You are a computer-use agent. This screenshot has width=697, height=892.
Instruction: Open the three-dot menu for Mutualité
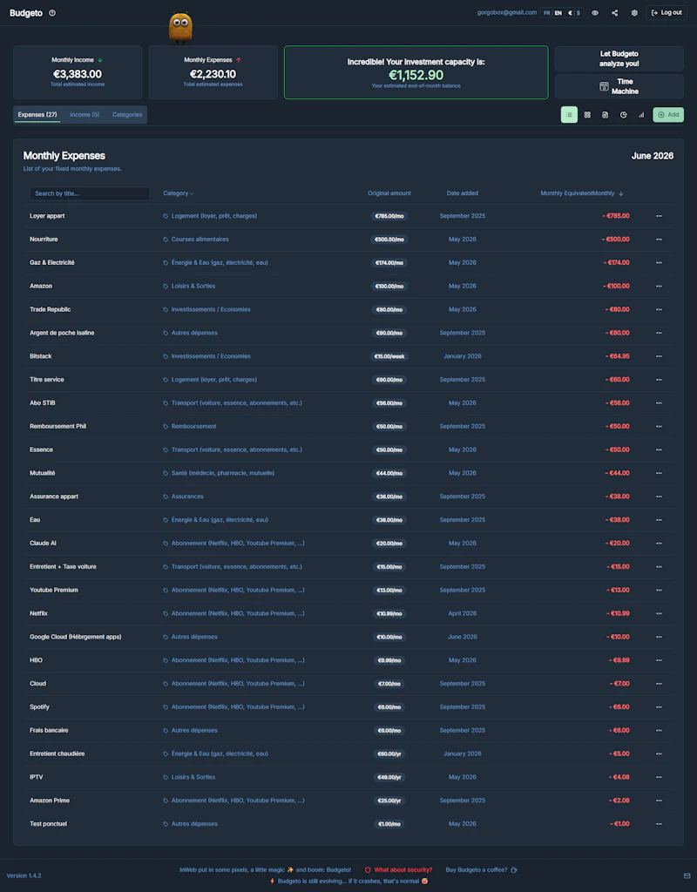pos(659,473)
